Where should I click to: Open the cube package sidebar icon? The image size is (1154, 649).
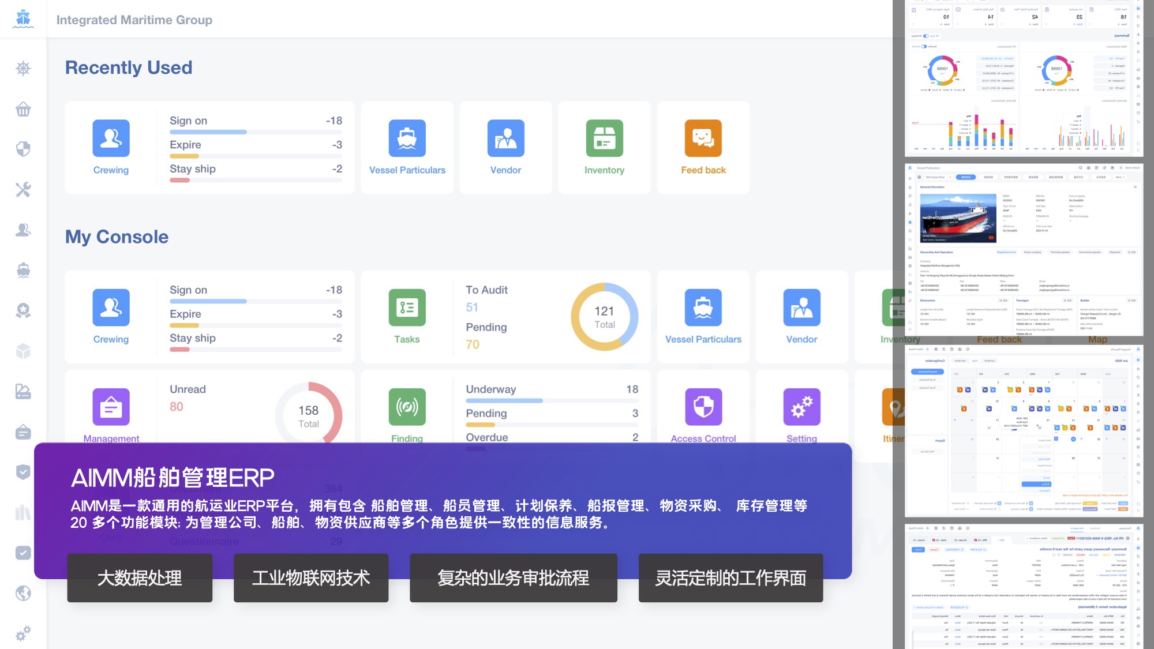(x=23, y=351)
